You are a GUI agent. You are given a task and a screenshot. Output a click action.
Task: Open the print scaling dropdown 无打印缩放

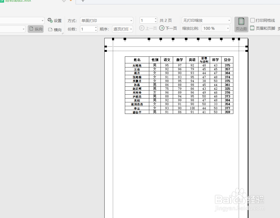coord(206,20)
